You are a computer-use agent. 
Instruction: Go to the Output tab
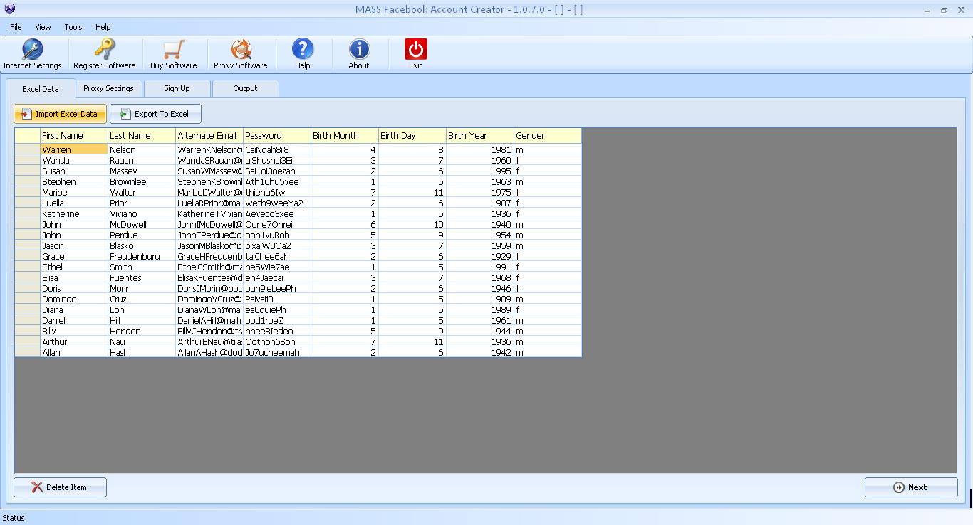click(245, 89)
